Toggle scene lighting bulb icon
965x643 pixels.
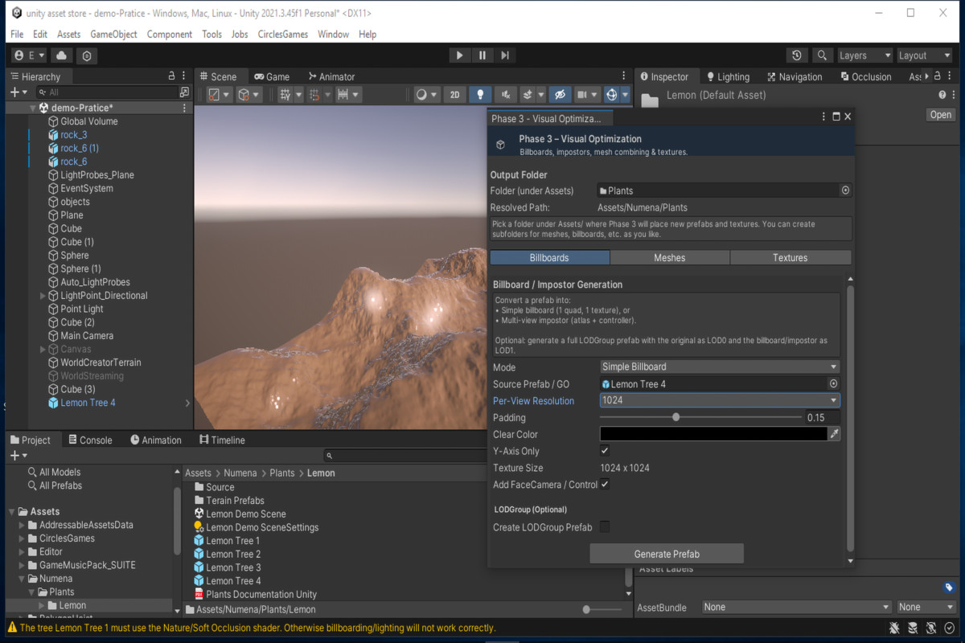point(480,95)
